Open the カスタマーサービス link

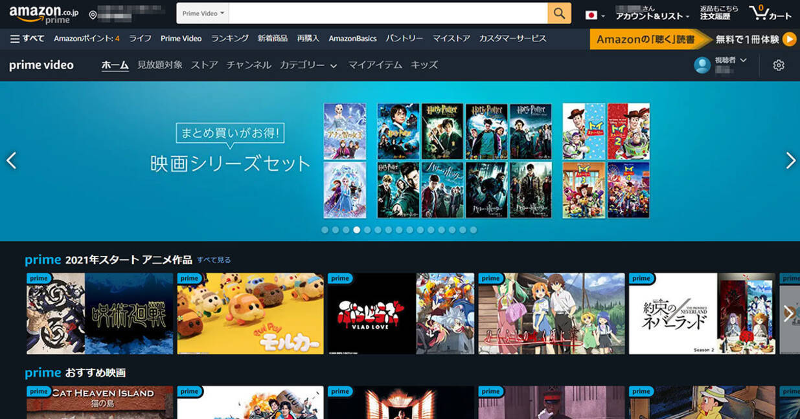pyautogui.click(x=512, y=39)
